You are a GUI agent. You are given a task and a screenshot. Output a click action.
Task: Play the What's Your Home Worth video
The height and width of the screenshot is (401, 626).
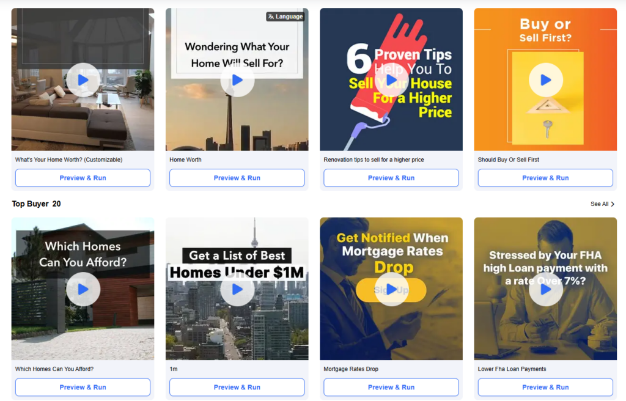tap(83, 80)
